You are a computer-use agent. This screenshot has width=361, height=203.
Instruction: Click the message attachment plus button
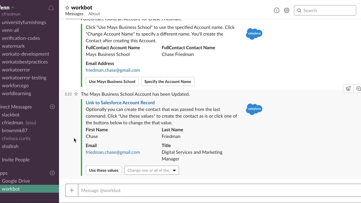72,190
